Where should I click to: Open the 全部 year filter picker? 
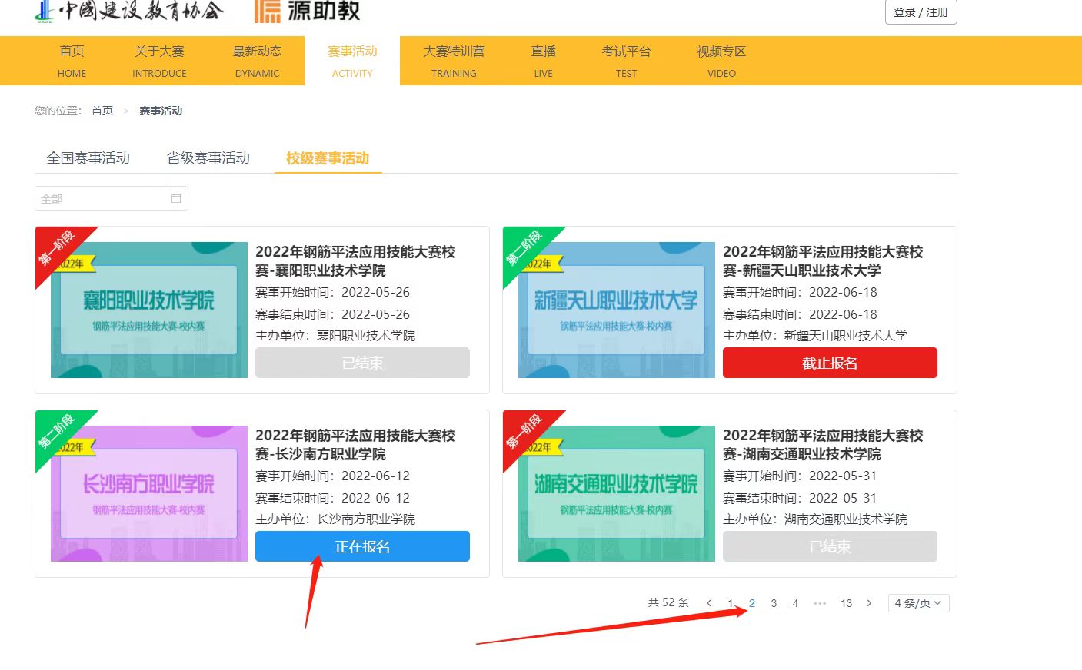(104, 198)
